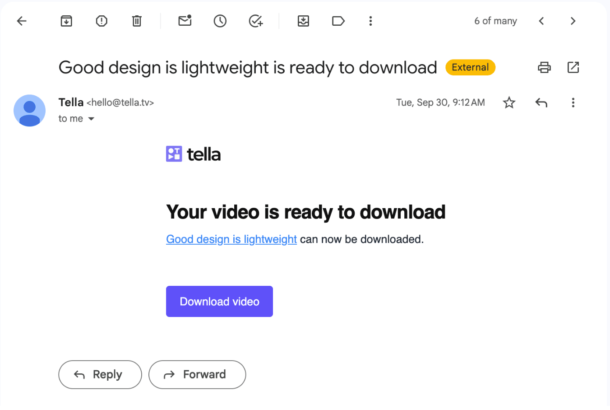The width and height of the screenshot is (610, 410).
Task: Open the 'Good design is lightweight' link
Action: [231, 239]
